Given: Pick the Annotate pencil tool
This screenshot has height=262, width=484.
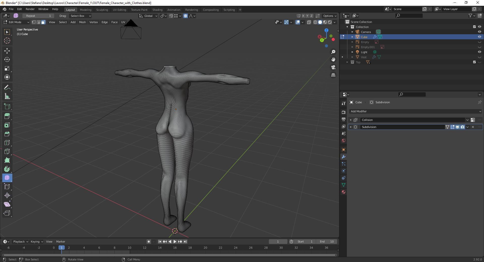Looking at the screenshot, I should click(7, 88).
